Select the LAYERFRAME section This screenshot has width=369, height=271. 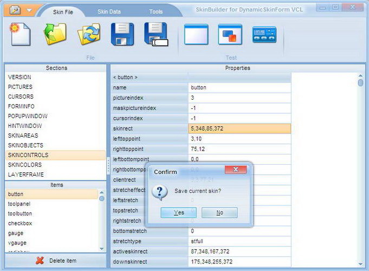click(55, 175)
